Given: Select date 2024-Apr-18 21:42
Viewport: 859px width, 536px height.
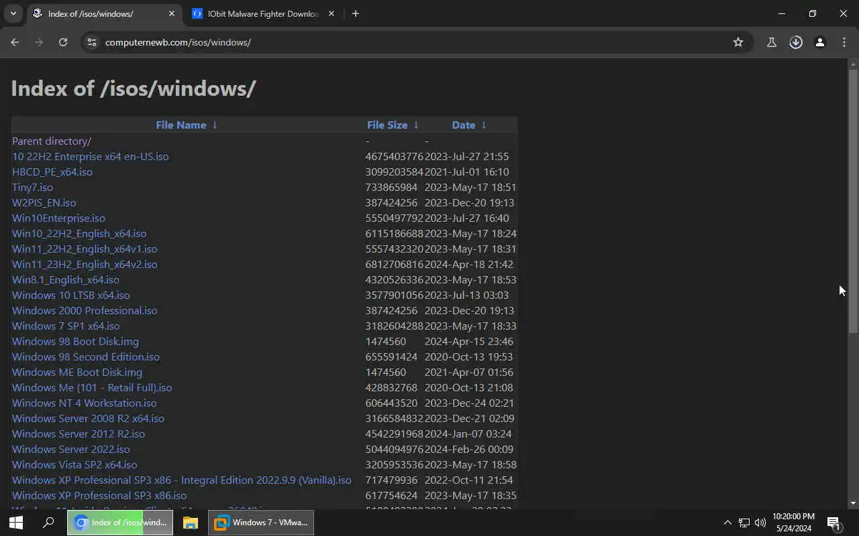Looking at the screenshot, I should 469,264.
